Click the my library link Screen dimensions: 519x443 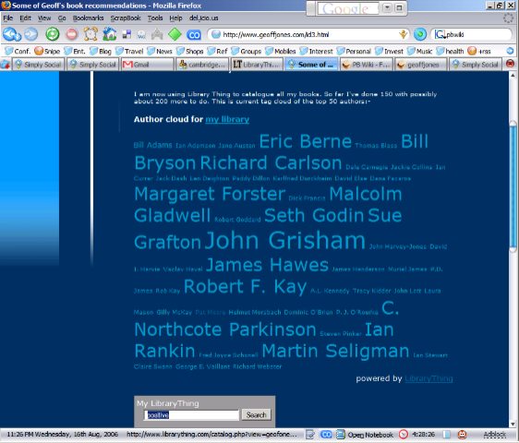(227, 119)
